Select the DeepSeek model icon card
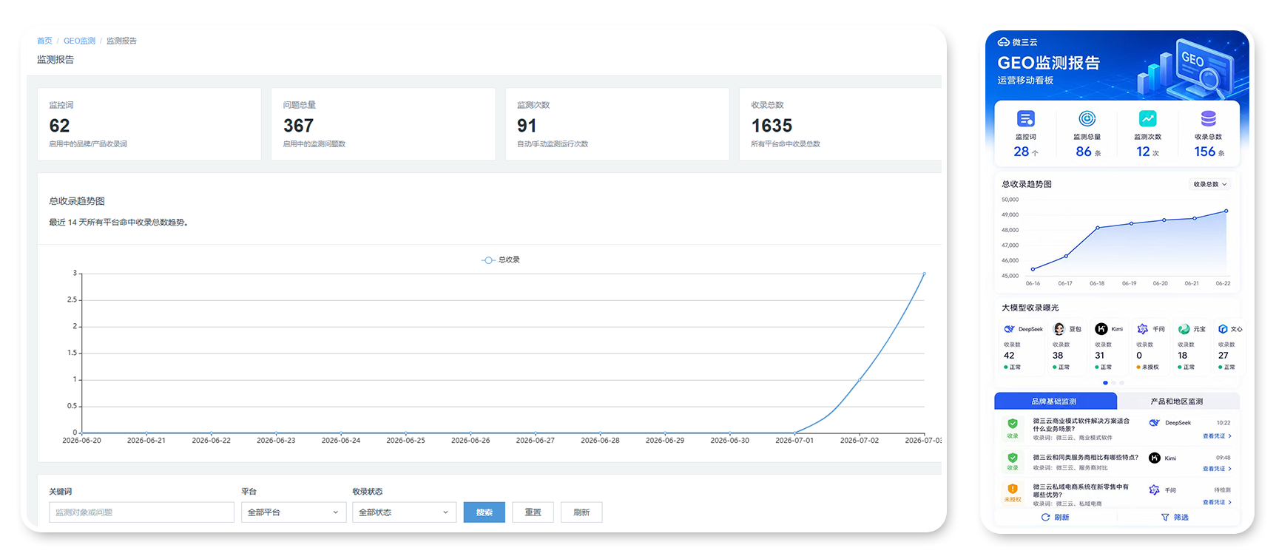 pyautogui.click(x=1022, y=348)
